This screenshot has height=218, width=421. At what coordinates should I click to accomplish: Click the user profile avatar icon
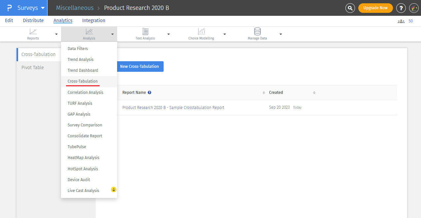414,8
